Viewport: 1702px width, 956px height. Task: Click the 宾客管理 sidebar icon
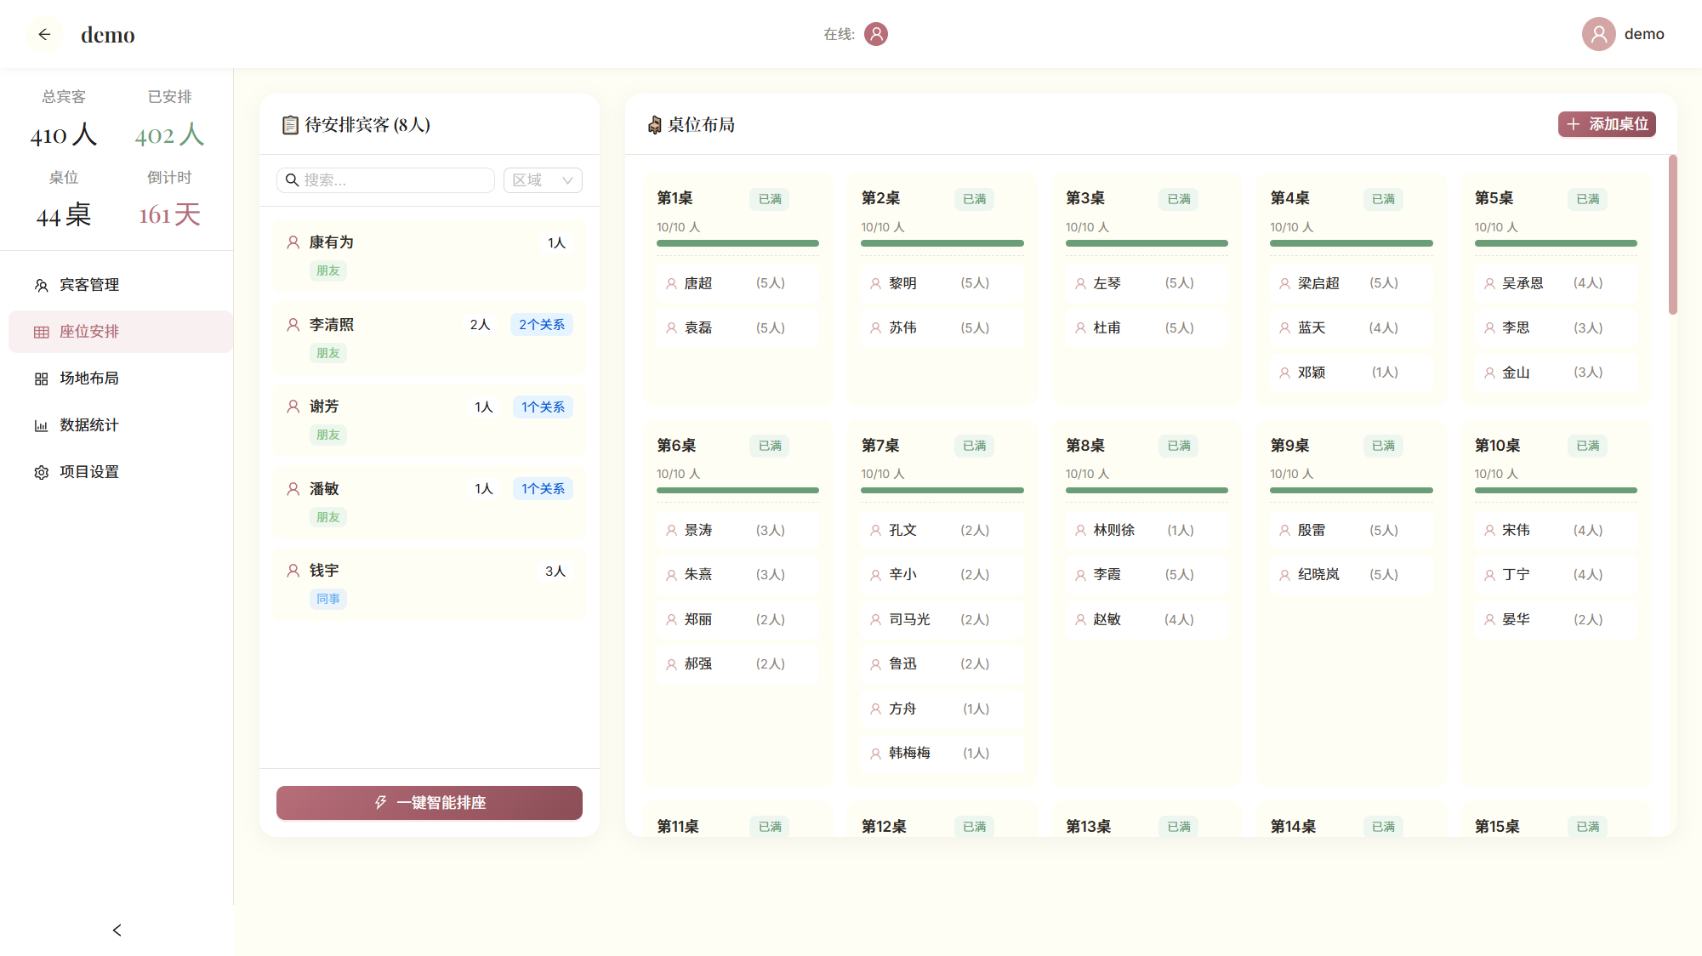pos(41,285)
